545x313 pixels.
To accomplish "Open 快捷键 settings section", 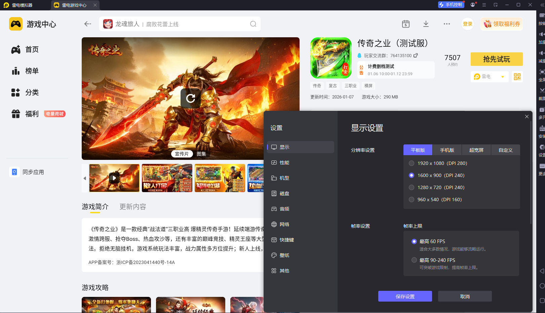I will tap(301, 240).
